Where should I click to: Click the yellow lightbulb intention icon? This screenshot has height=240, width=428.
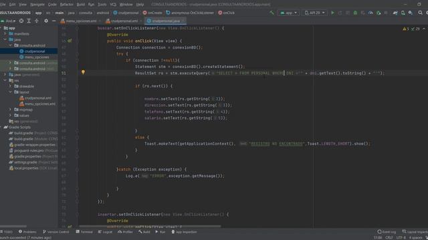[x=83, y=72]
